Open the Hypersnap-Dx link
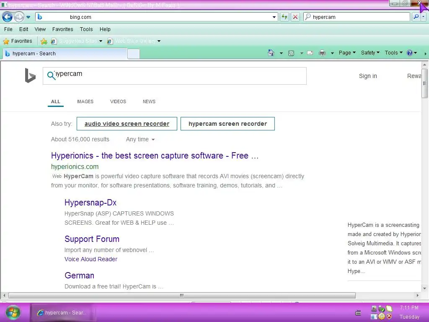The width and height of the screenshot is (429, 322). pos(90,203)
